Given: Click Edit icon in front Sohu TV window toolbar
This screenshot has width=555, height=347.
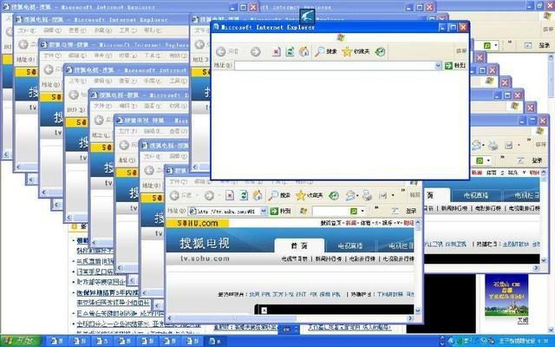Looking at the screenshot, I should tap(383, 195).
